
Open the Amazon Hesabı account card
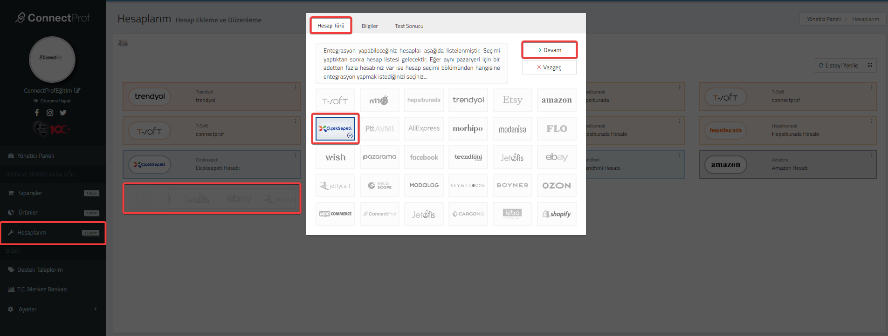(787, 164)
